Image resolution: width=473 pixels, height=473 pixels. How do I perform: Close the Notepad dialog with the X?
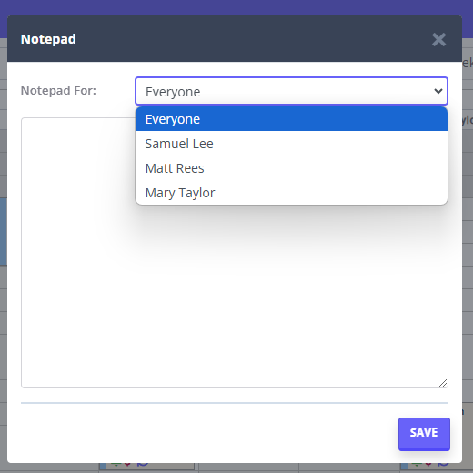(x=438, y=39)
